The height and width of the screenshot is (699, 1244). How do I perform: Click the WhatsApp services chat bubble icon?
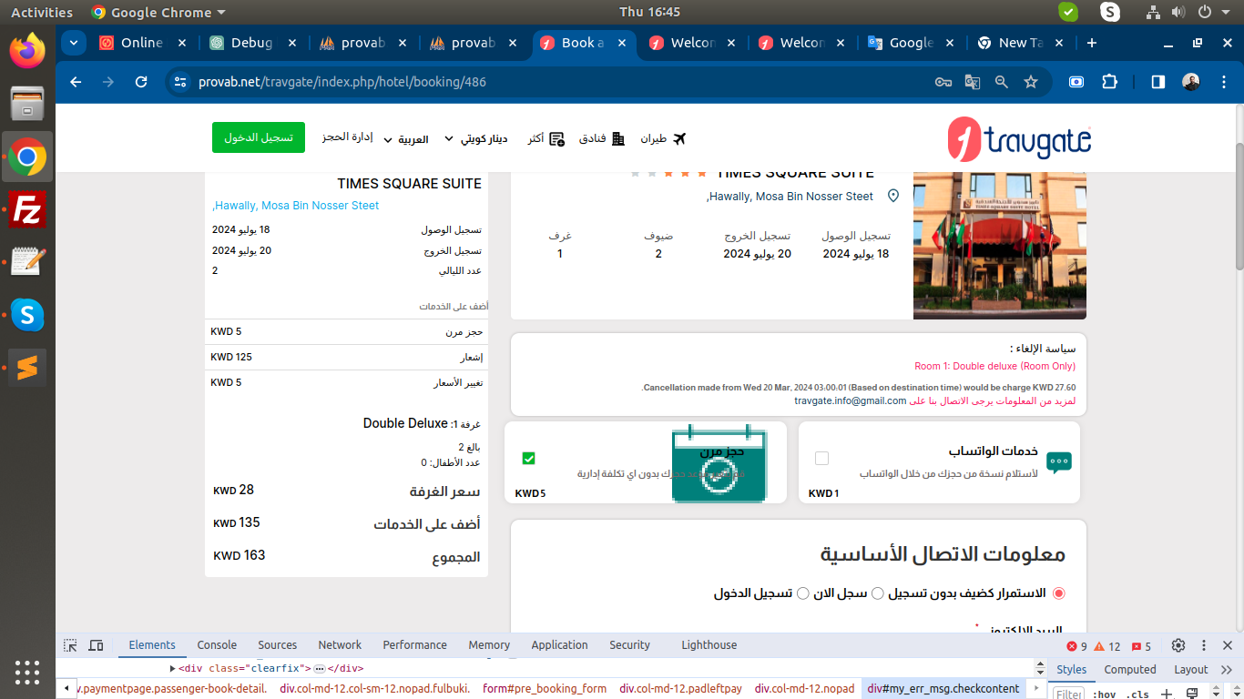tap(1059, 462)
